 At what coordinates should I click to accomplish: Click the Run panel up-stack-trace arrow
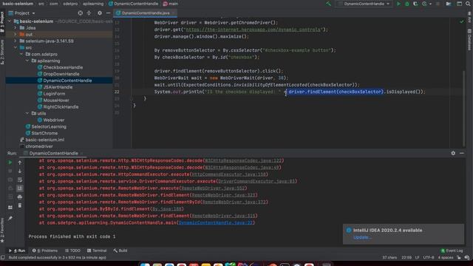[x=20, y=163]
